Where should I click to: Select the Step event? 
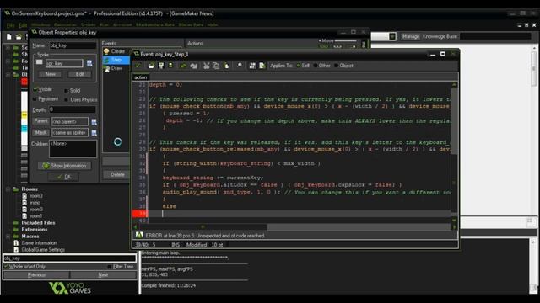tap(116, 60)
